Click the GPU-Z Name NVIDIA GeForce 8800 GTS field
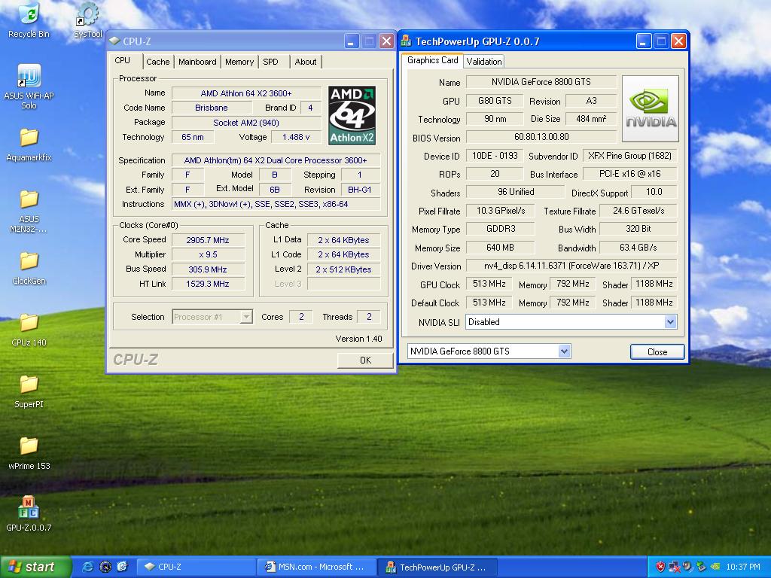This screenshot has height=578, width=771. click(541, 82)
